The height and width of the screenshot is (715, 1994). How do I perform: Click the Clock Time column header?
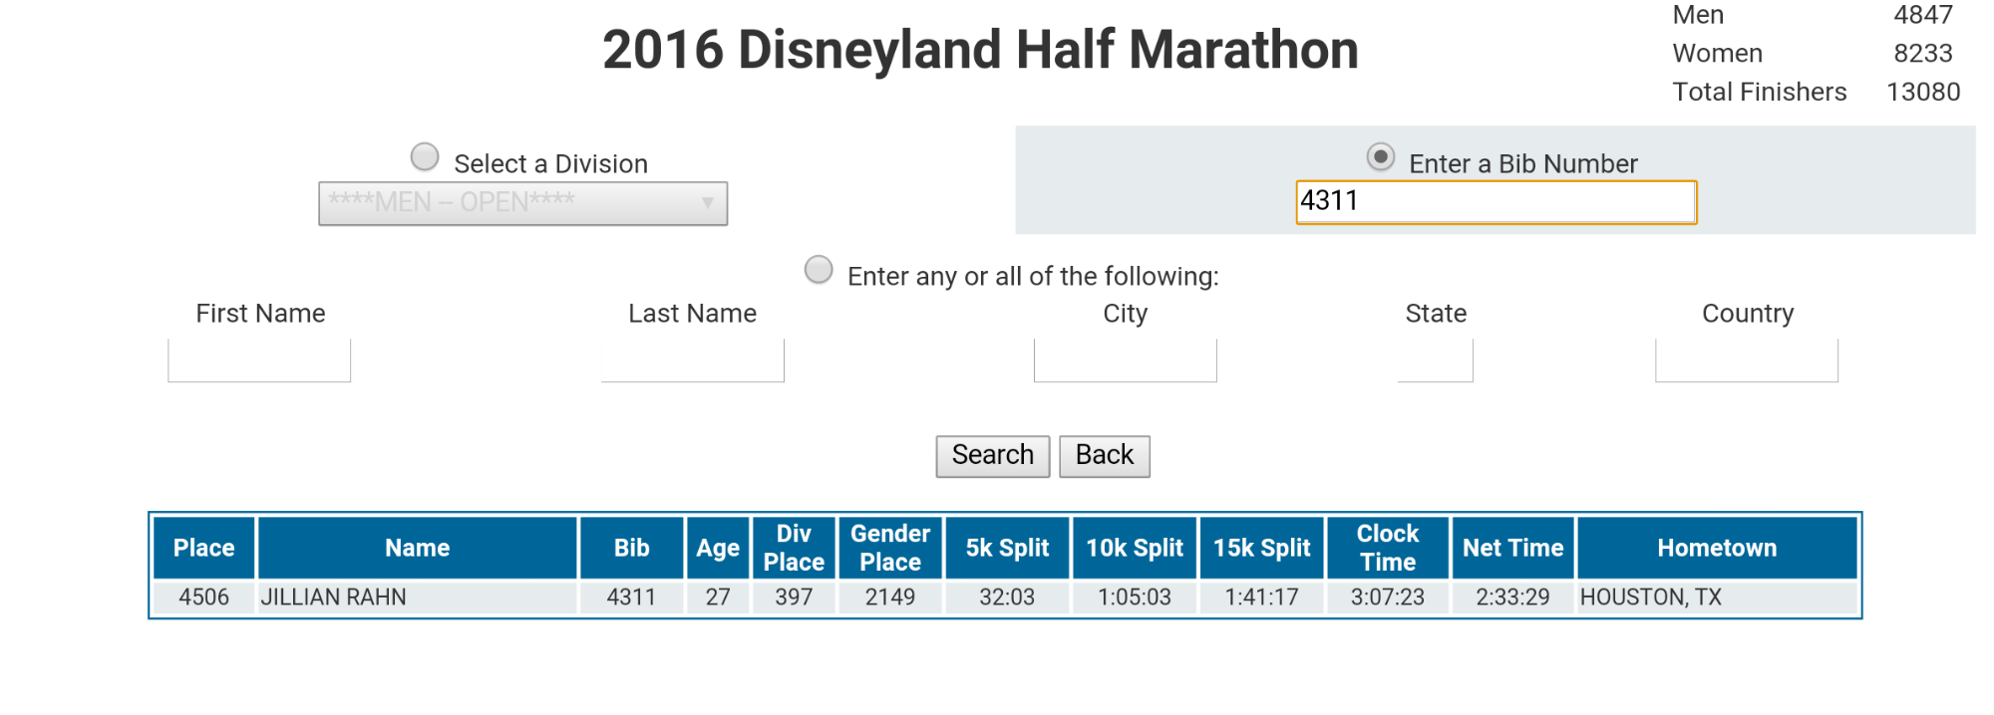pos(1387,548)
